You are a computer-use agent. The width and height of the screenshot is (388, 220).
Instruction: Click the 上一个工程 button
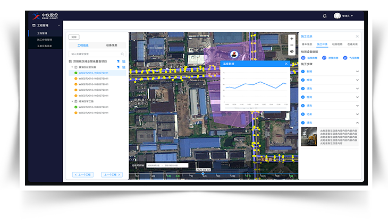click(x=82, y=174)
